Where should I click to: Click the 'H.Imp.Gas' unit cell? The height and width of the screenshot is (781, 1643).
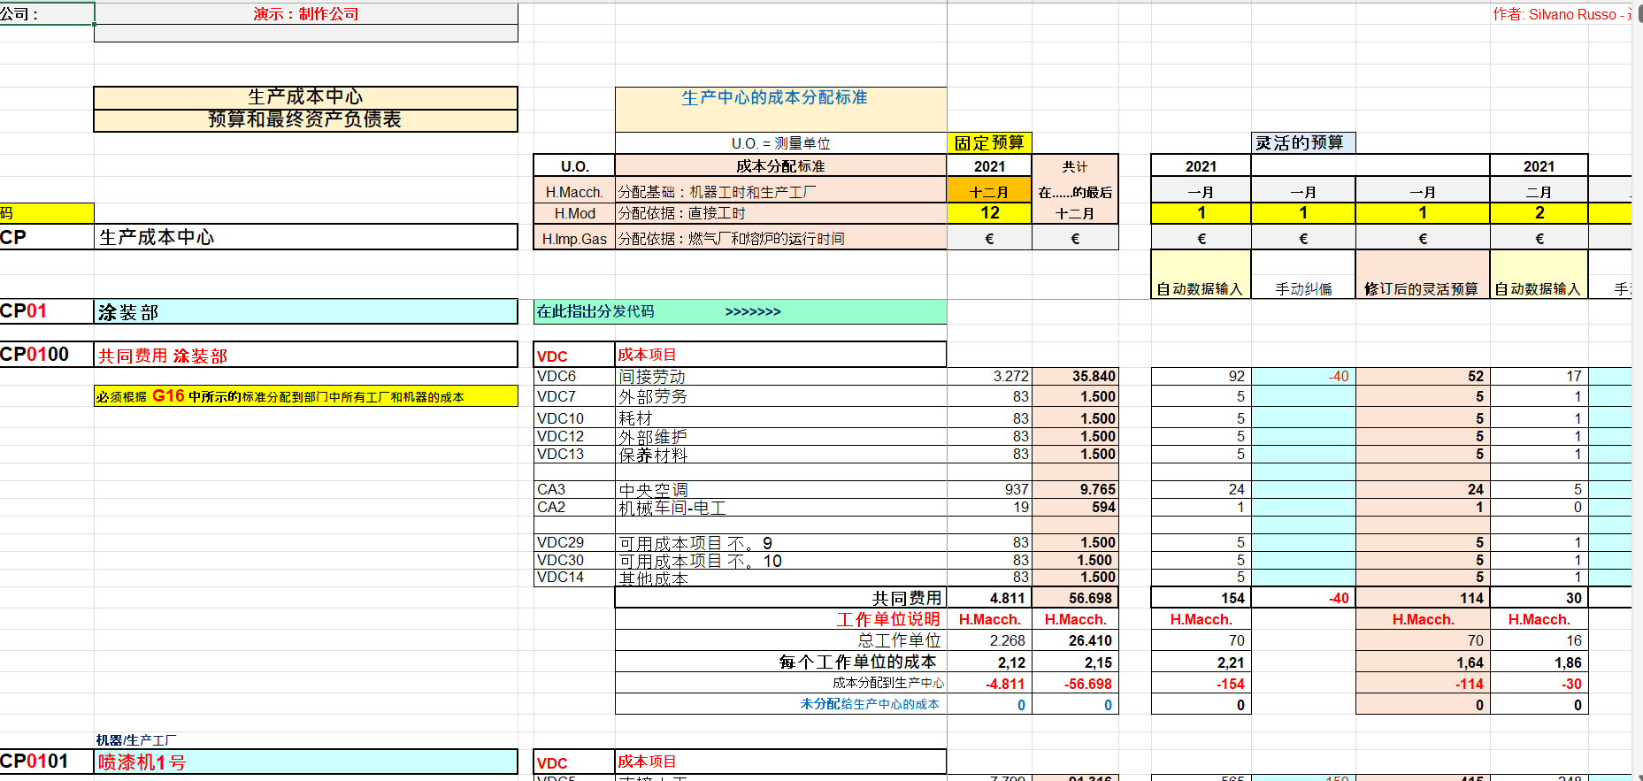point(574,239)
